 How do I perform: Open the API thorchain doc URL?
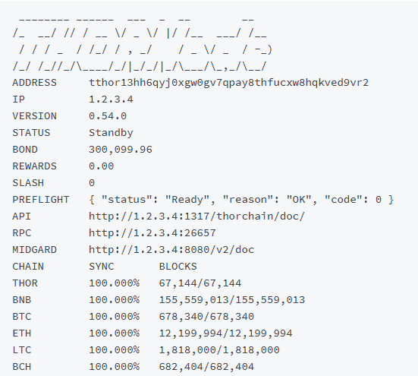(x=196, y=216)
